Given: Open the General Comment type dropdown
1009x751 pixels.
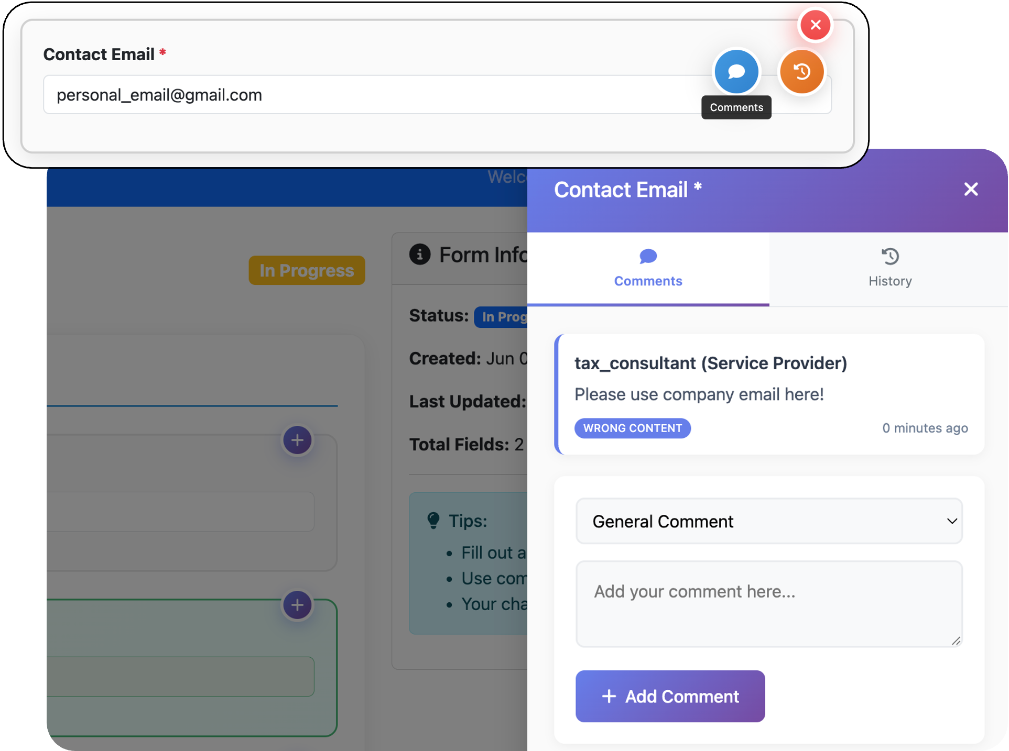Looking at the screenshot, I should pos(768,521).
